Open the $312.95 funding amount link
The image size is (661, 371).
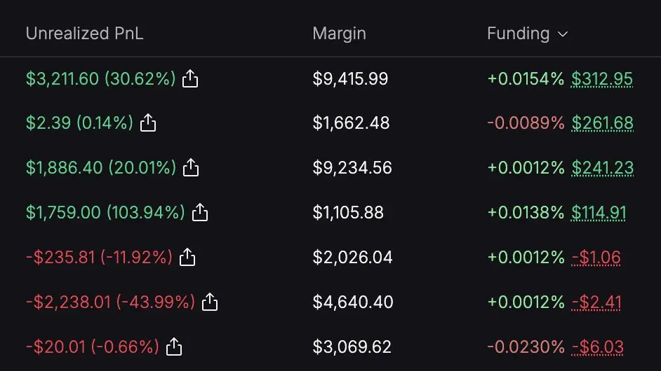602,79
